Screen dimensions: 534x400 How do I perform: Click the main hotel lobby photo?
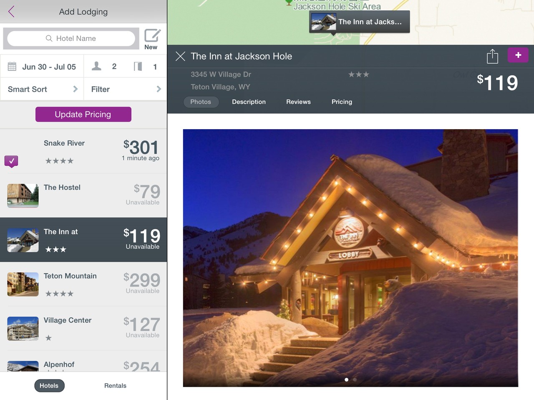coord(350,258)
